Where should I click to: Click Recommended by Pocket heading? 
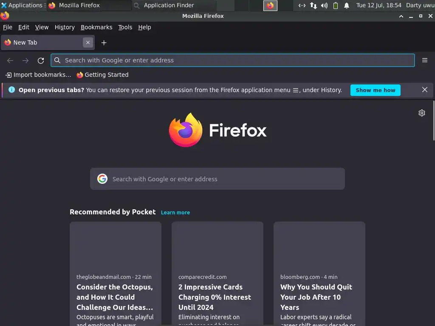point(112,212)
